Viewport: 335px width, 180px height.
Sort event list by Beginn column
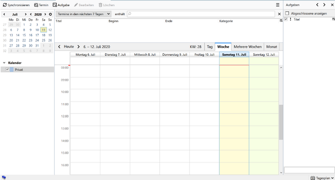tap(136, 21)
